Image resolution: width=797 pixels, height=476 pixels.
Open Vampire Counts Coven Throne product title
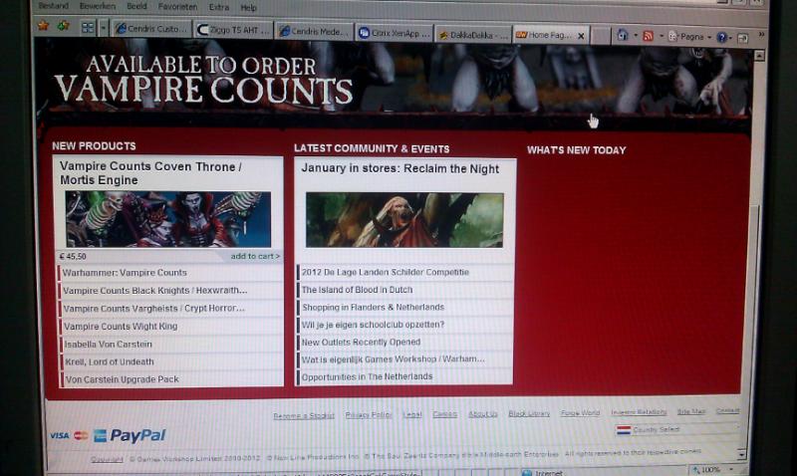[150, 173]
